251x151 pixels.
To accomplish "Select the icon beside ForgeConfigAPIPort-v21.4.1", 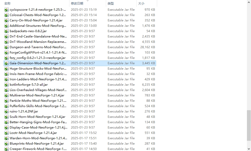I will (6, 53).
